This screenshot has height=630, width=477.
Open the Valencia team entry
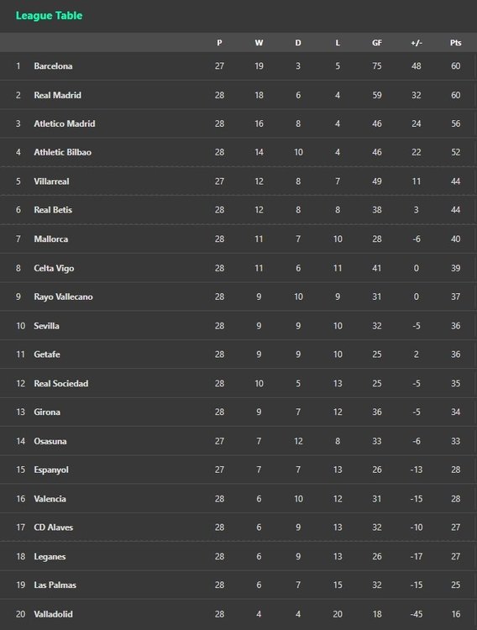[50, 499]
